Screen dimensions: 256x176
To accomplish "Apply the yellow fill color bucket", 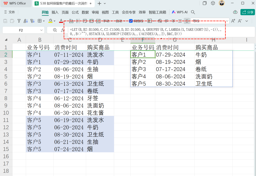I will point(50,21).
